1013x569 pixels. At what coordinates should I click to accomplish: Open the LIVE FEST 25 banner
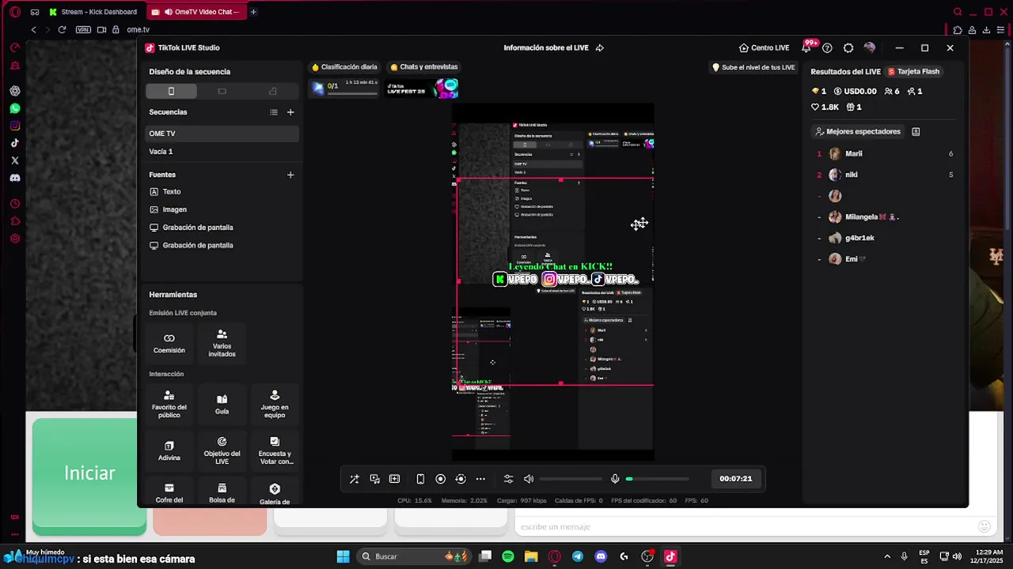click(x=423, y=88)
